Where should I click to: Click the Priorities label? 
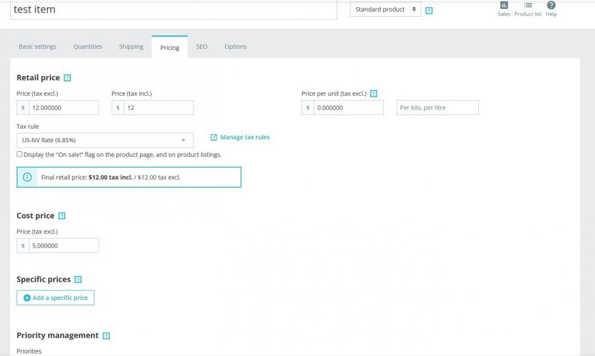(29, 351)
